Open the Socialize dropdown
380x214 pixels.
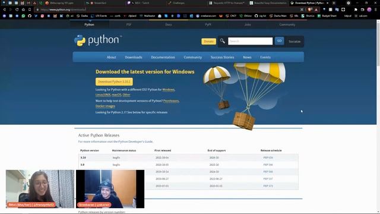click(294, 42)
